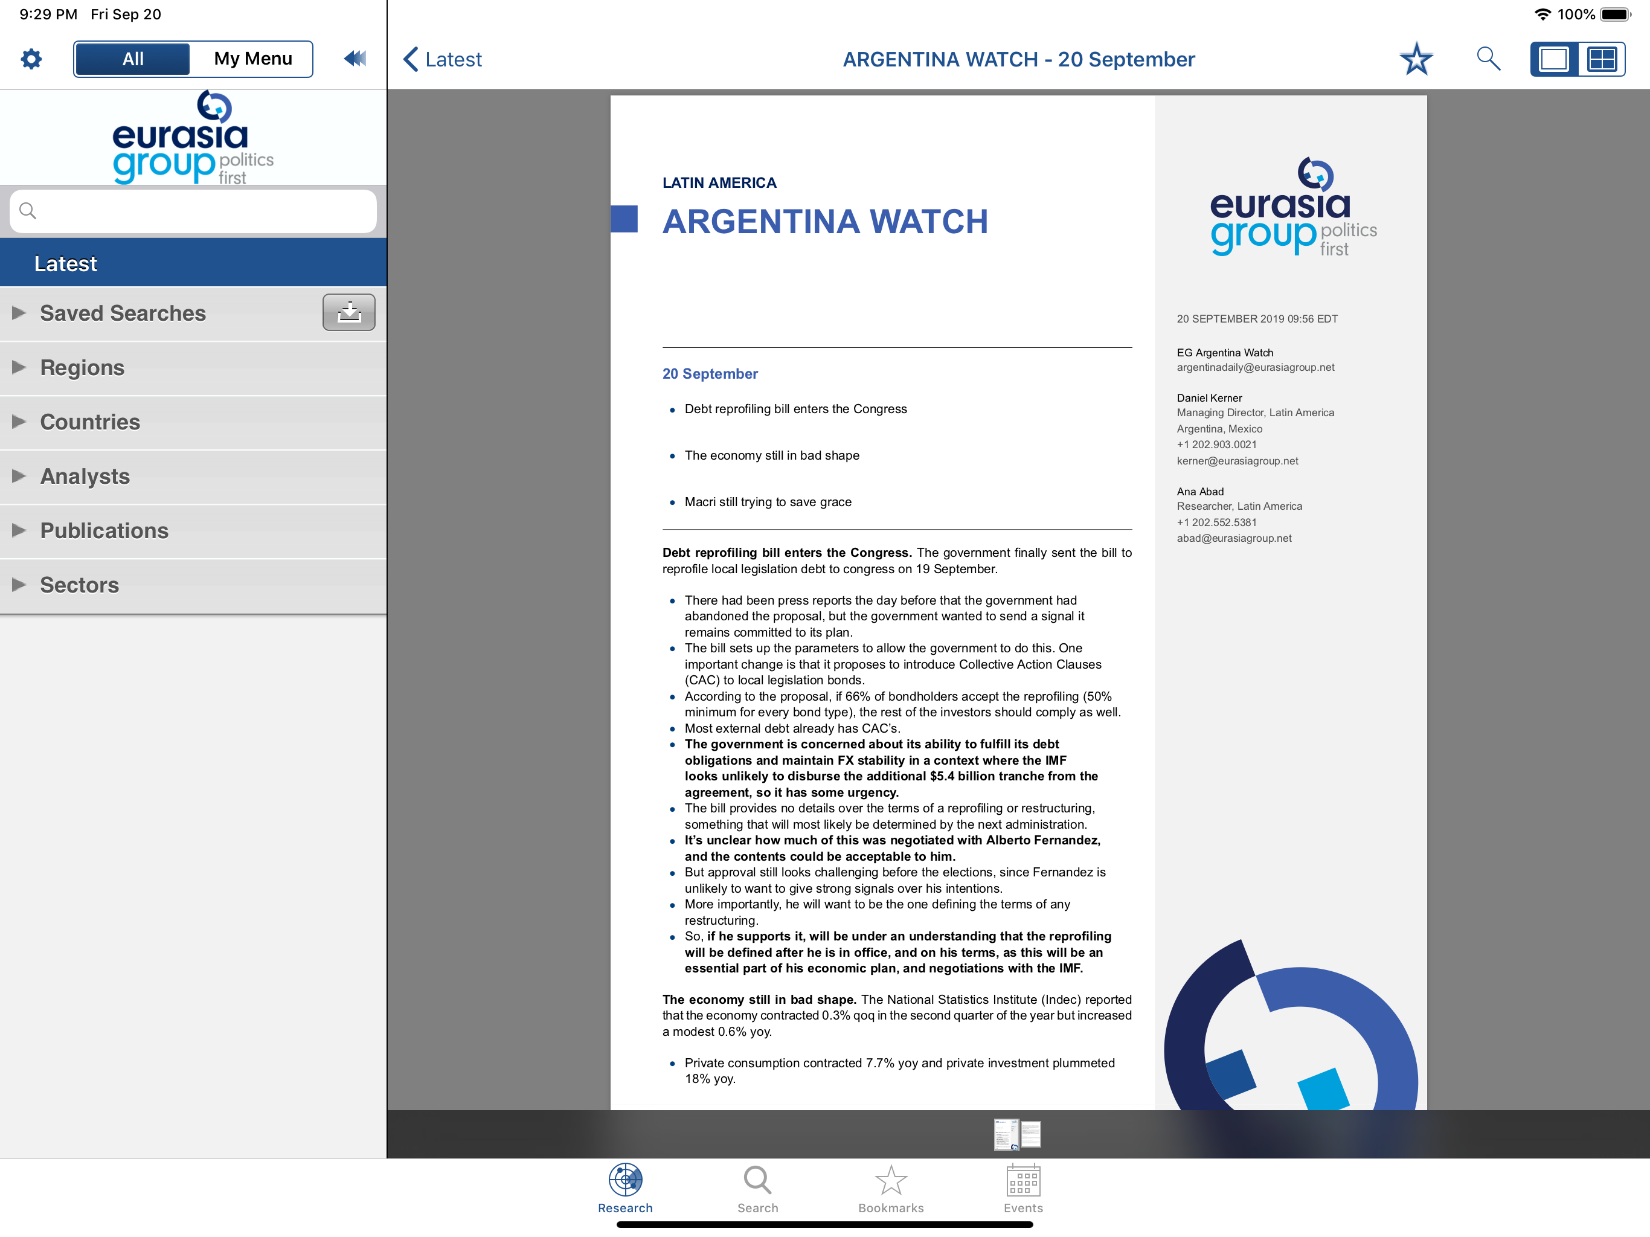1650x1237 pixels.
Task: Open the Bookmarks tab
Action: click(891, 1189)
